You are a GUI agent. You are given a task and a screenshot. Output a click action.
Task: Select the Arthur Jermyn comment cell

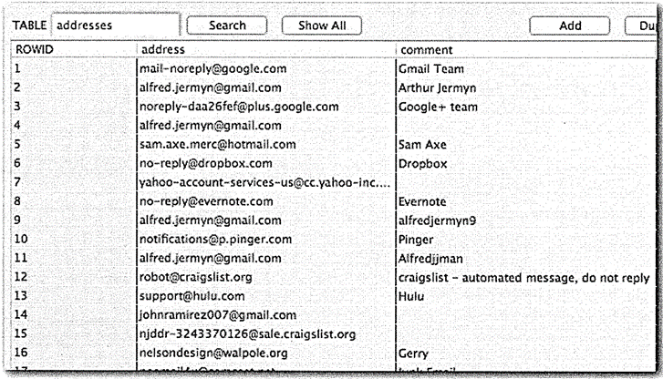[526, 87]
